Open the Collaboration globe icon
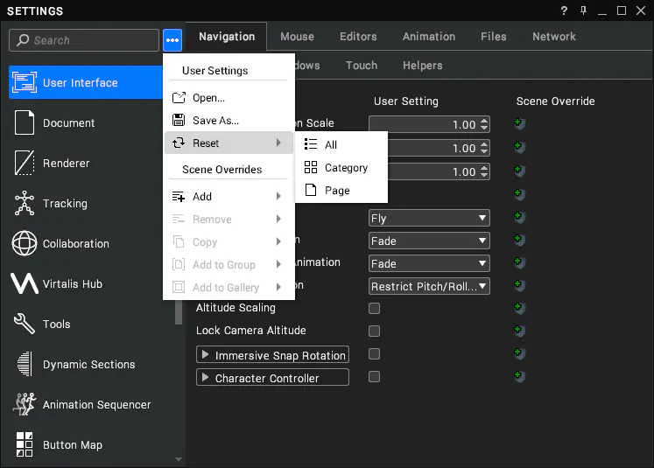This screenshot has height=468, width=654. 25,243
